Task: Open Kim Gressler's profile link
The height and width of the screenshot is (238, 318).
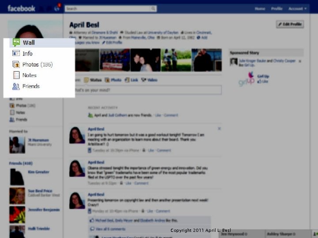Action: pos(38,172)
